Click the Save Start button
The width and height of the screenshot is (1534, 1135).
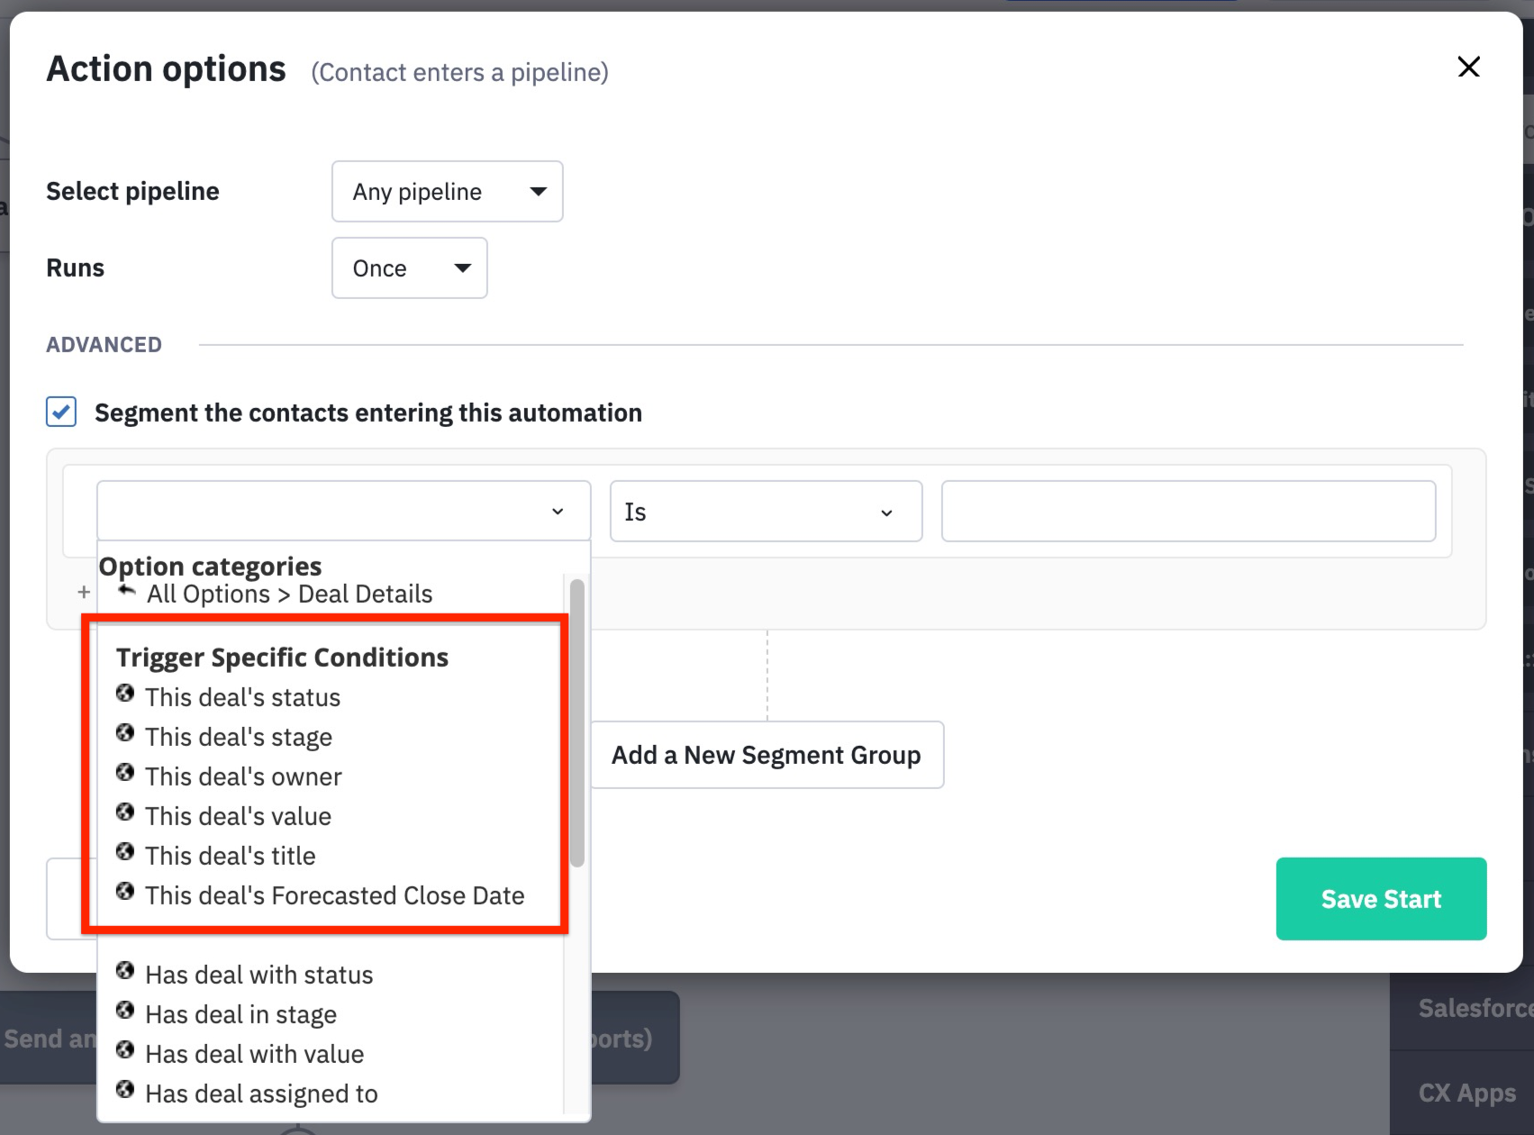pos(1380,899)
